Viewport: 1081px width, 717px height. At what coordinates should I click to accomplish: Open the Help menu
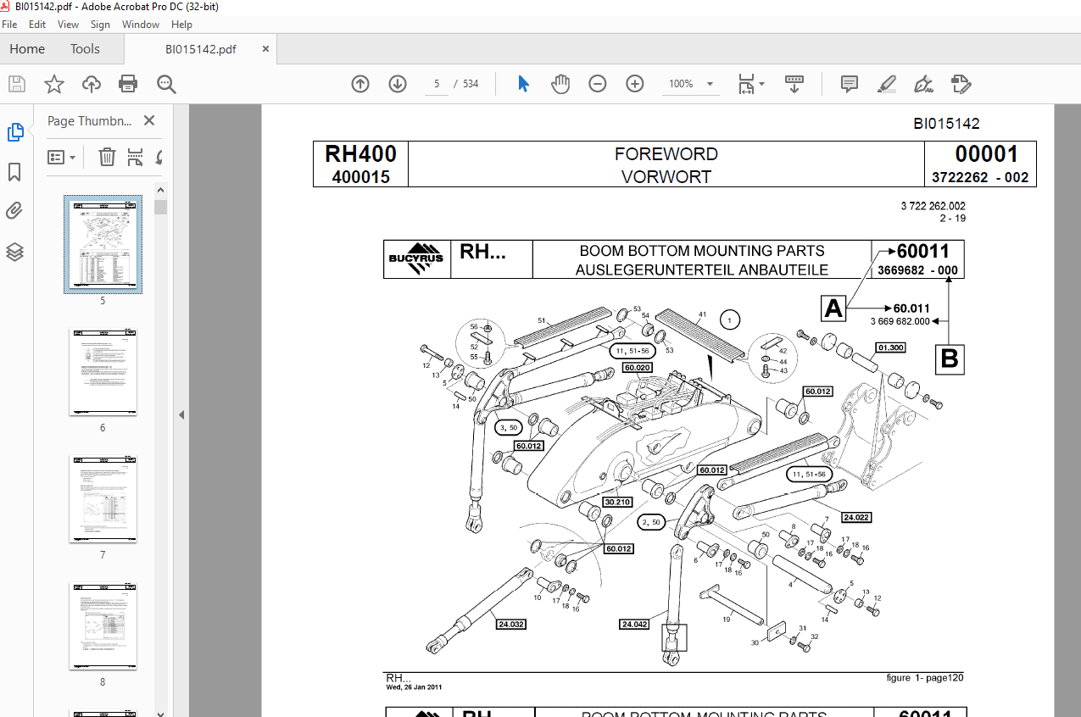(x=181, y=25)
